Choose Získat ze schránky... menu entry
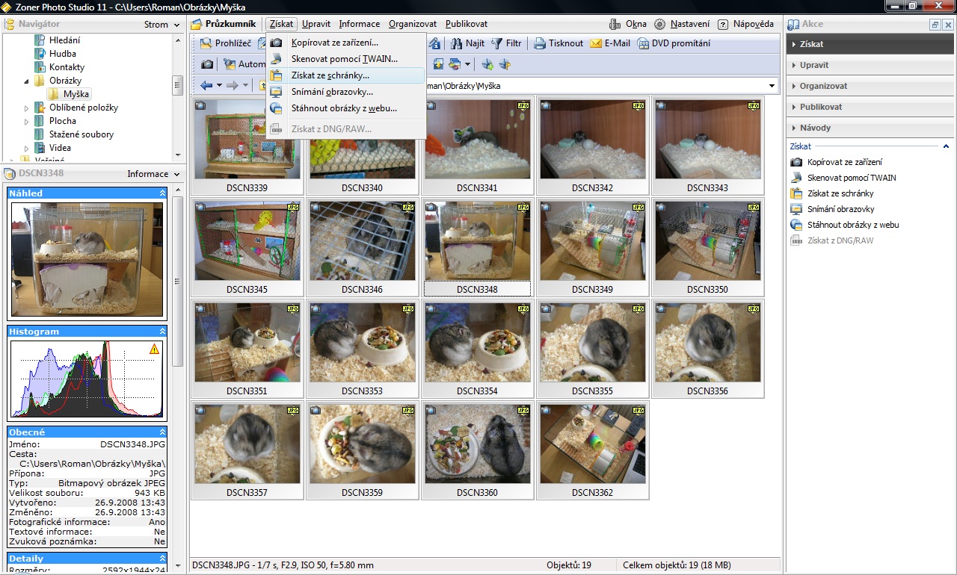 pos(346,75)
